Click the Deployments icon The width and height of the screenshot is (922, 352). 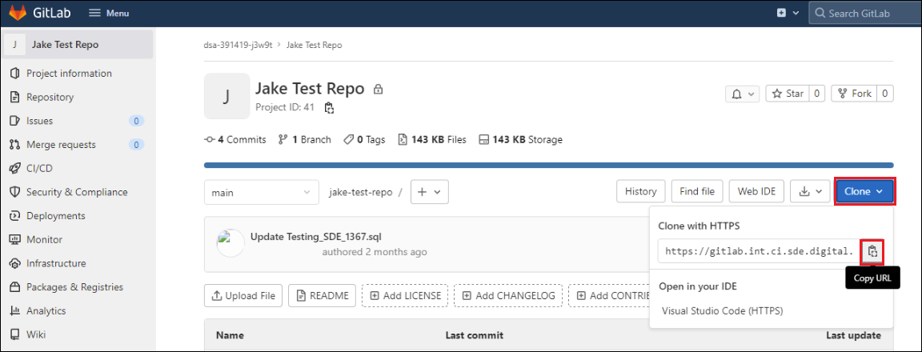click(x=15, y=216)
